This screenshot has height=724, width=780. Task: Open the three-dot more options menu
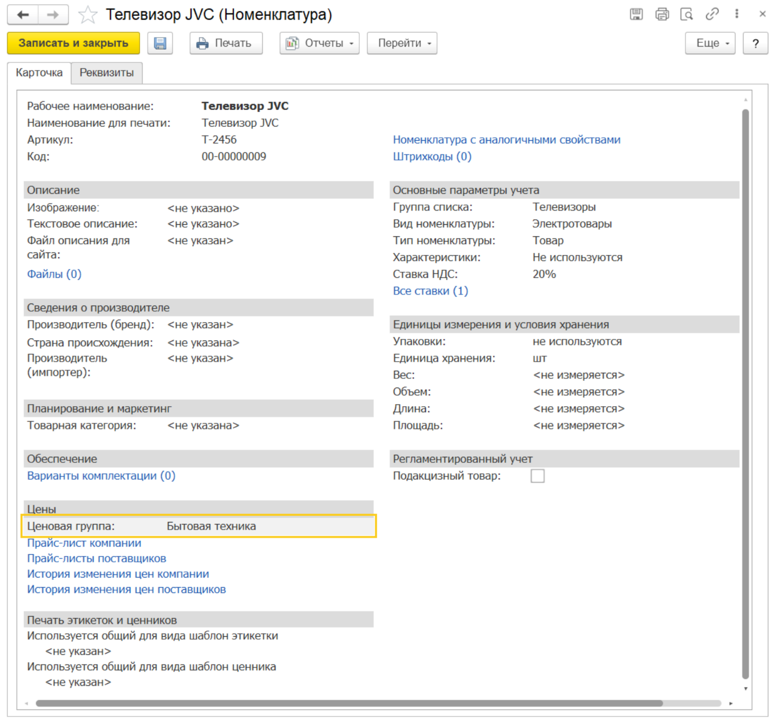point(737,14)
